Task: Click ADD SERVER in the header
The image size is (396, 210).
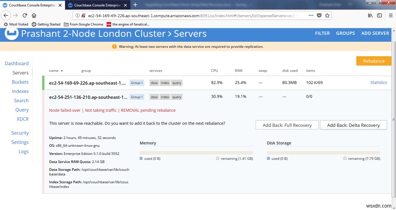Action: pos(375,33)
